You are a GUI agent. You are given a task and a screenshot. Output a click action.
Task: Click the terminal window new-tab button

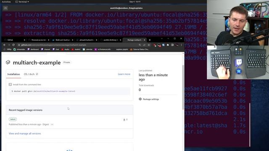click(x=5, y=8)
